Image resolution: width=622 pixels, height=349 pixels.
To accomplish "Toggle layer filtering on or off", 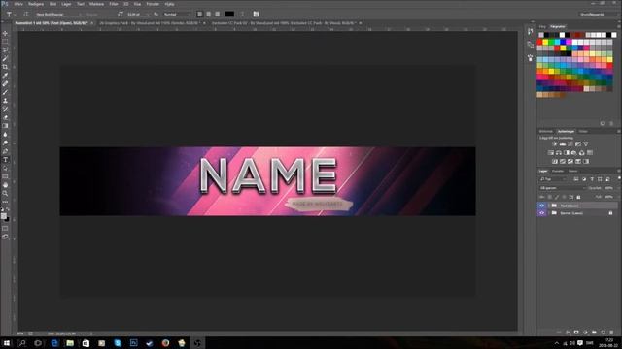I will point(619,178).
